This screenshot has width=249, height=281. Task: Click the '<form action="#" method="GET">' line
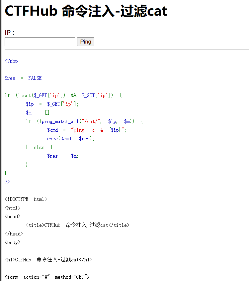[x=47, y=277]
